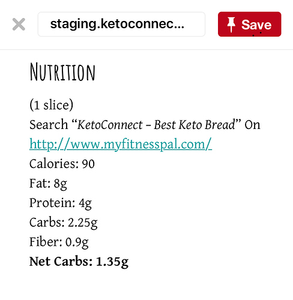Screen dimensions: 293x300
Task: Click the "Protein: 4g" line
Action: coord(61,203)
